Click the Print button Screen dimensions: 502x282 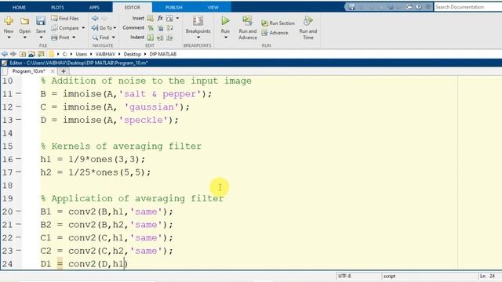click(60, 38)
